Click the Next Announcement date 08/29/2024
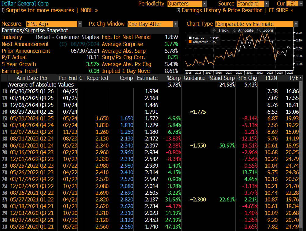The image size is (306, 231). 85,44
